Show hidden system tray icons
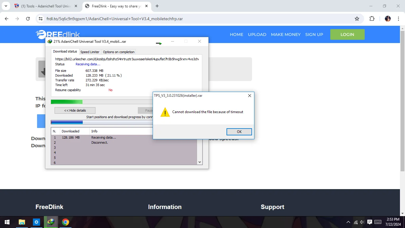This screenshot has height=228, width=405. point(348,222)
